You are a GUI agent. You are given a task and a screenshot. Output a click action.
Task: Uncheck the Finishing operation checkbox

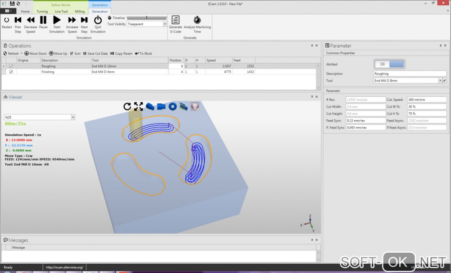click(11, 72)
